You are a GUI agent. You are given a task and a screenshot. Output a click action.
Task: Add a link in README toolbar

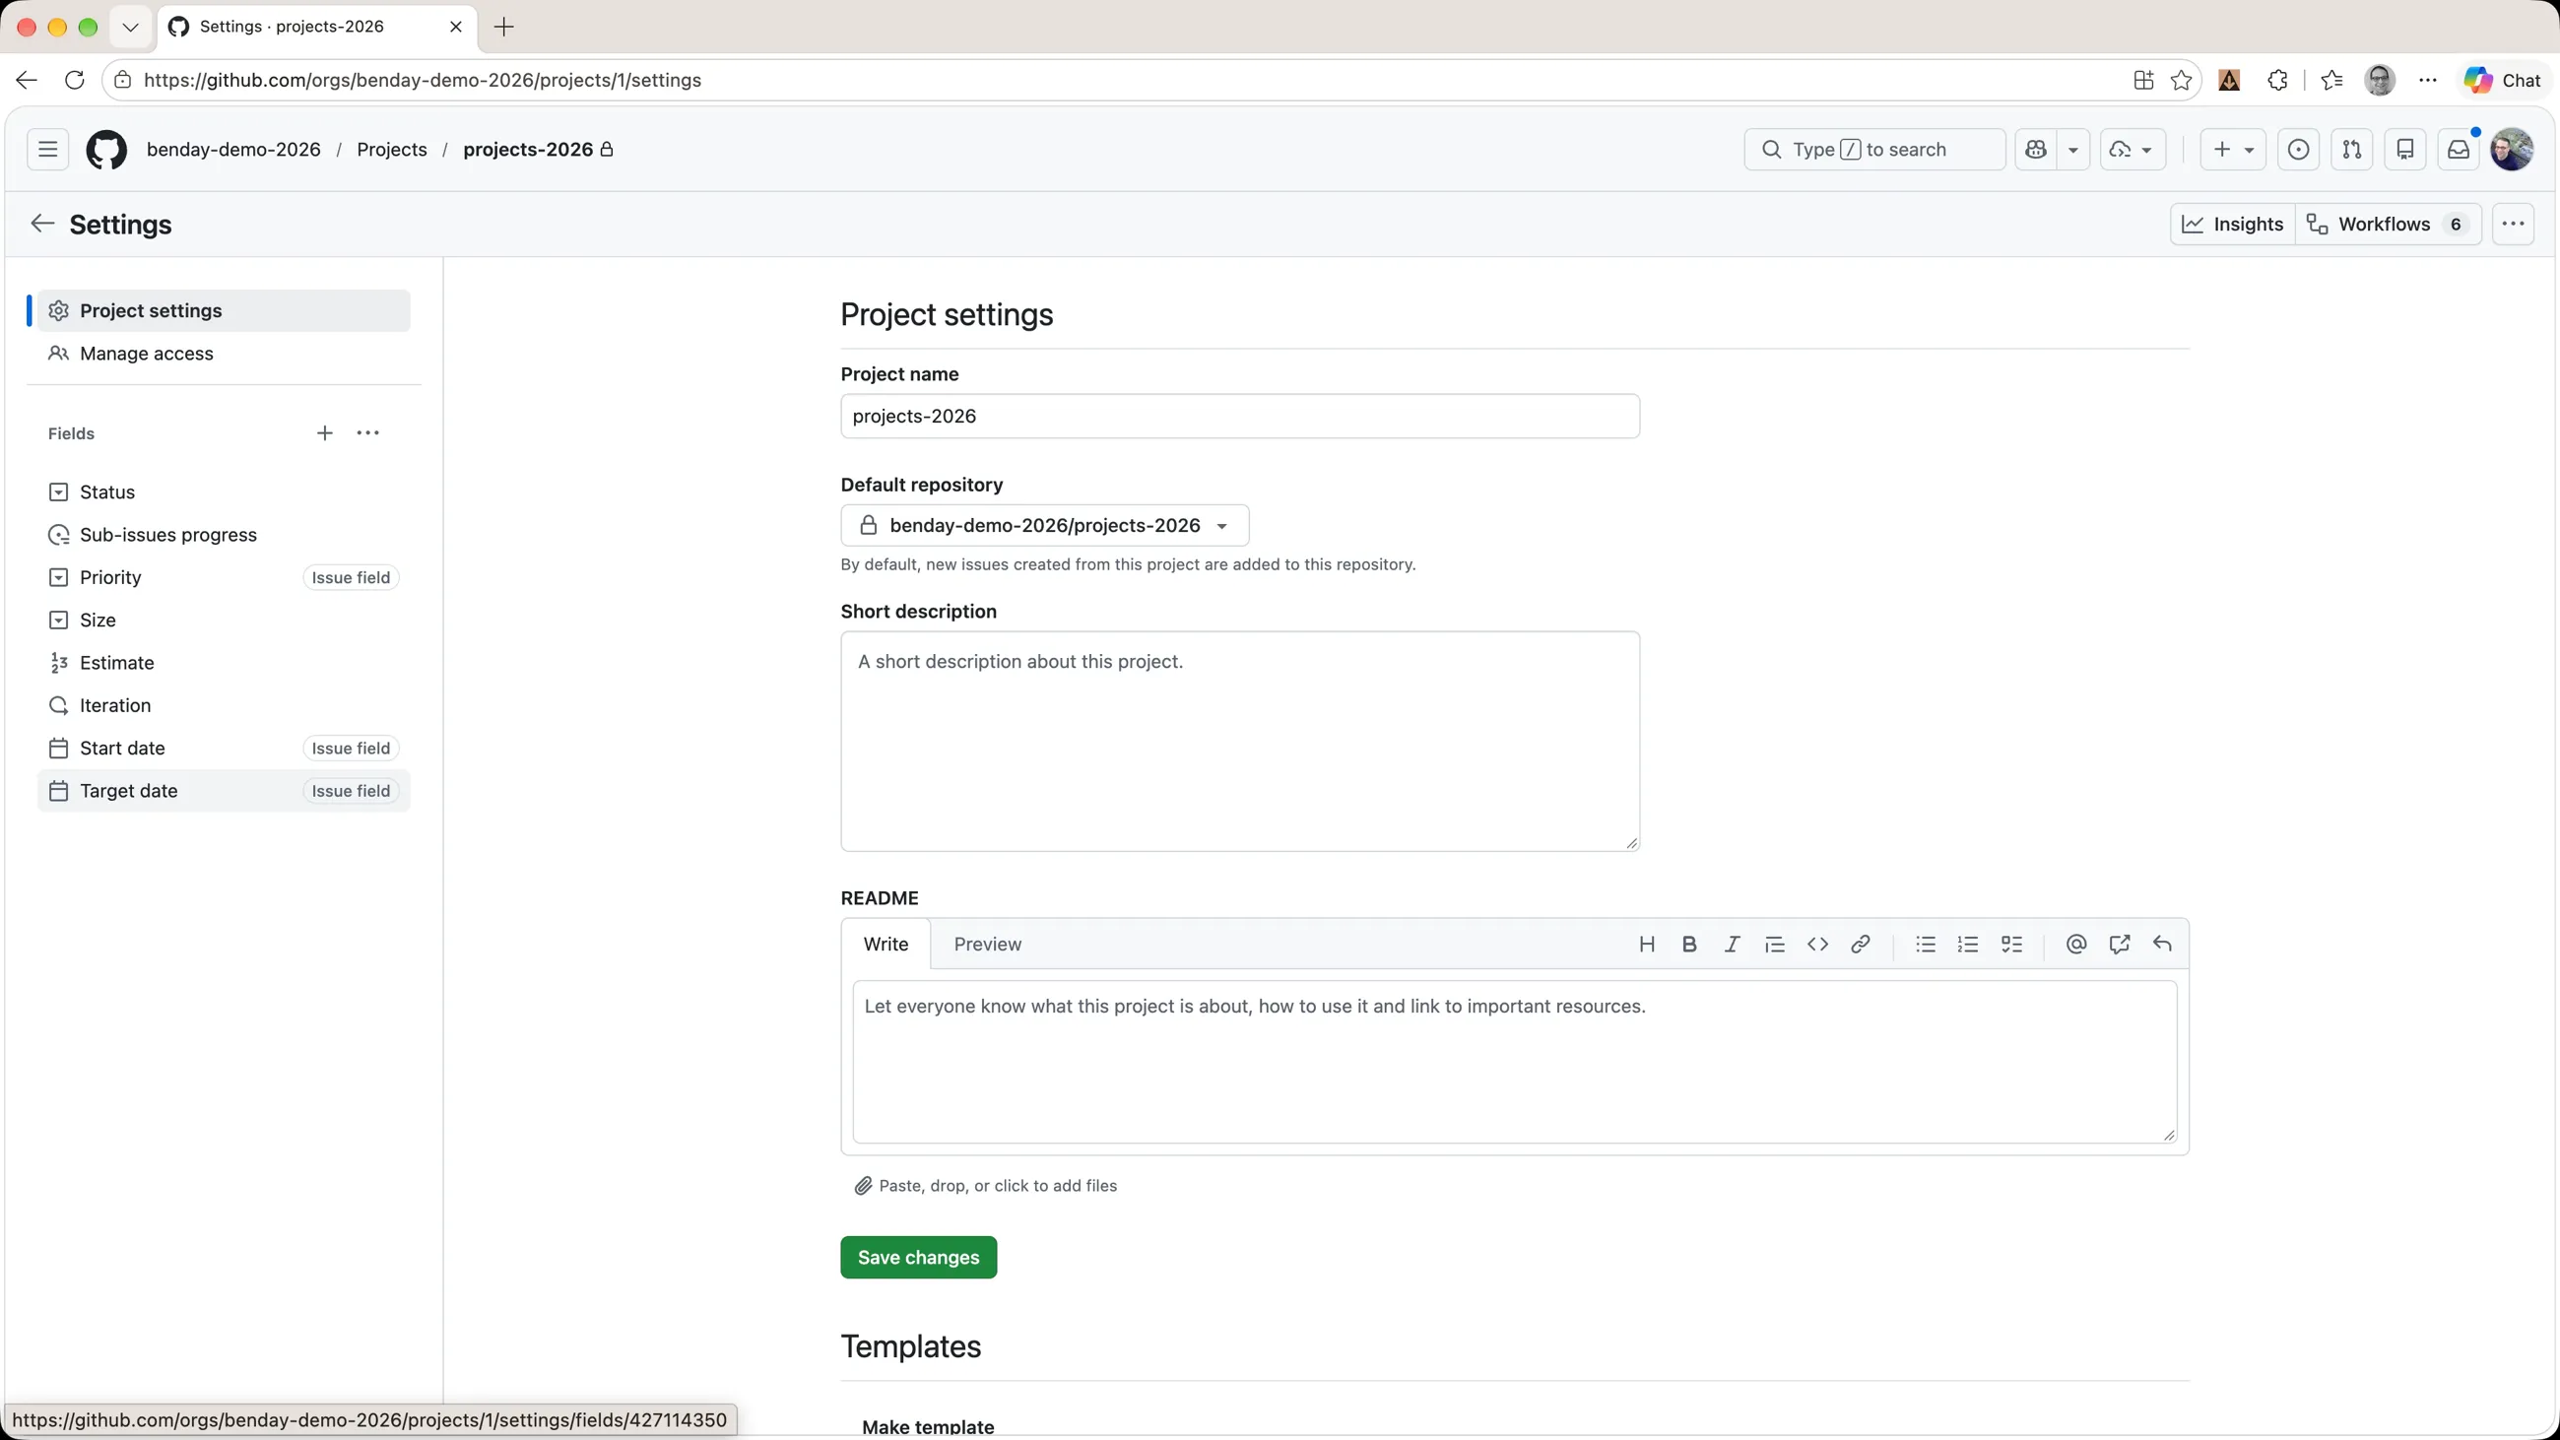(1861, 945)
